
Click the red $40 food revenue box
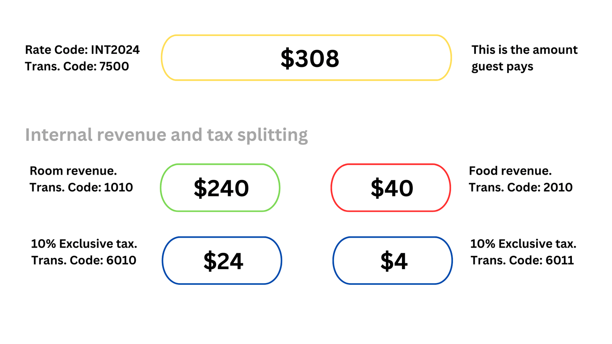(391, 188)
